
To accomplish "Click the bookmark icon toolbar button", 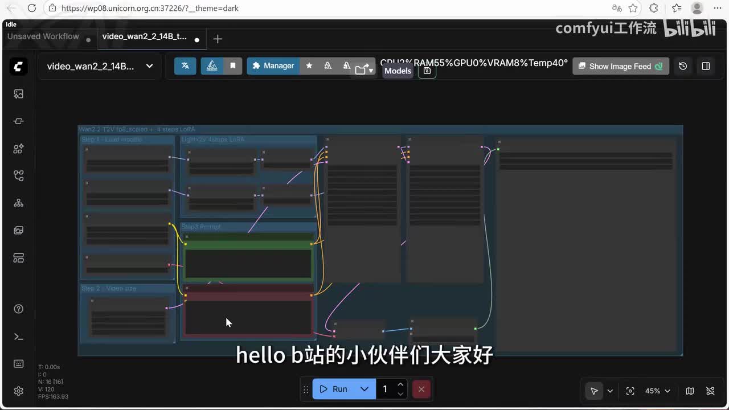I will (232, 65).
